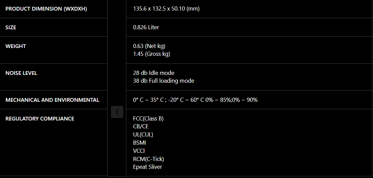Screen dimensions: 373x178
Task: Select the REGULATORY COMPLIANCE row label
Action: pos(40,118)
